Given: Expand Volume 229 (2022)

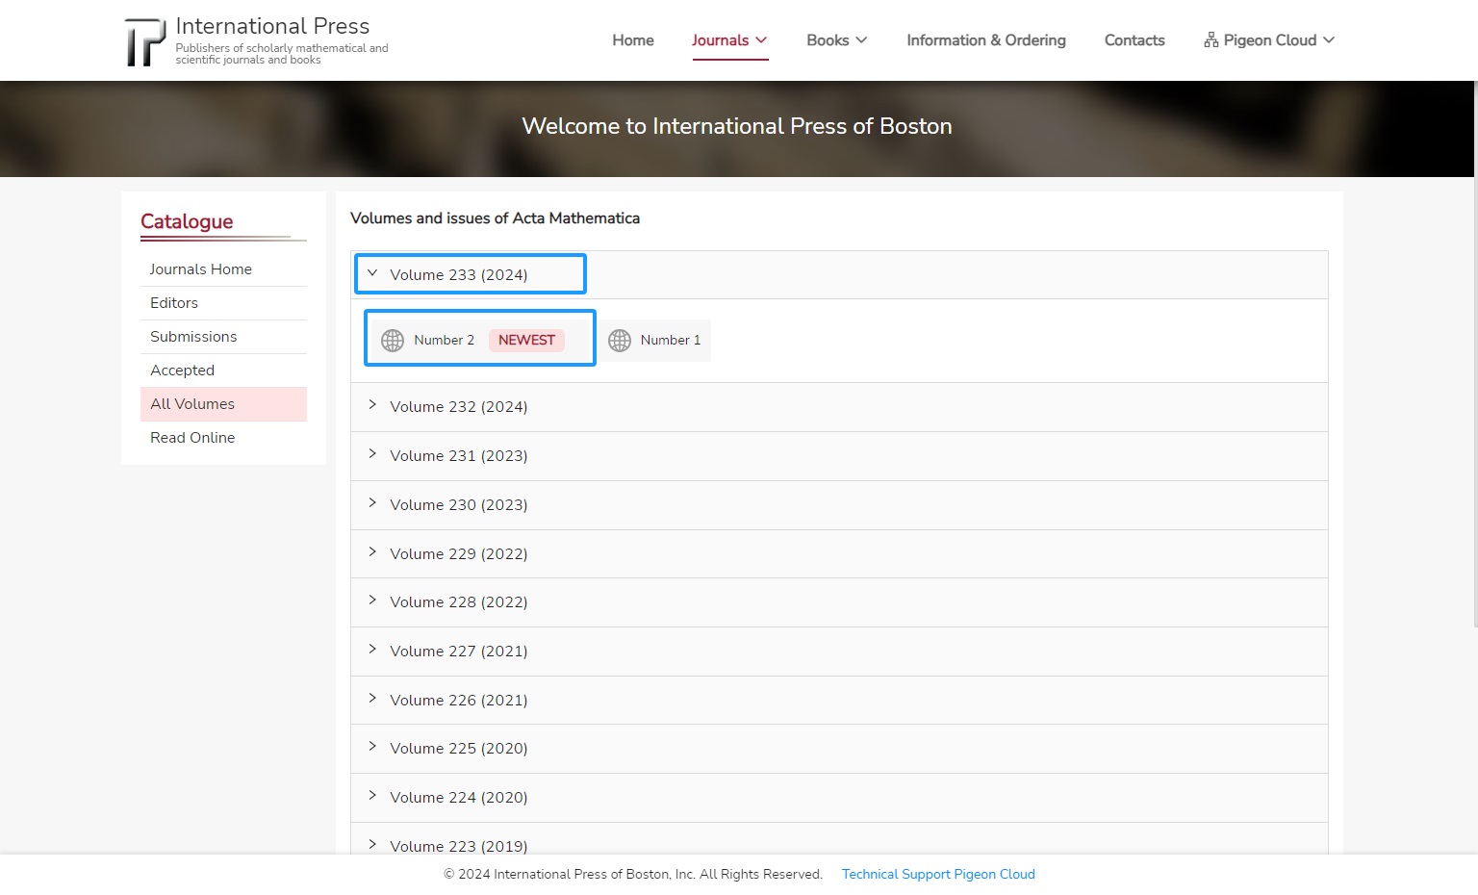Looking at the screenshot, I should point(839,553).
